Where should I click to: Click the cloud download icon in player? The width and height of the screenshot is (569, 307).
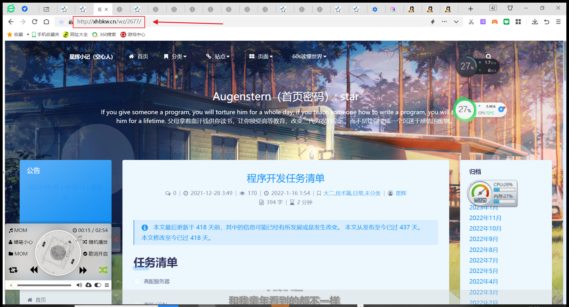89,285
